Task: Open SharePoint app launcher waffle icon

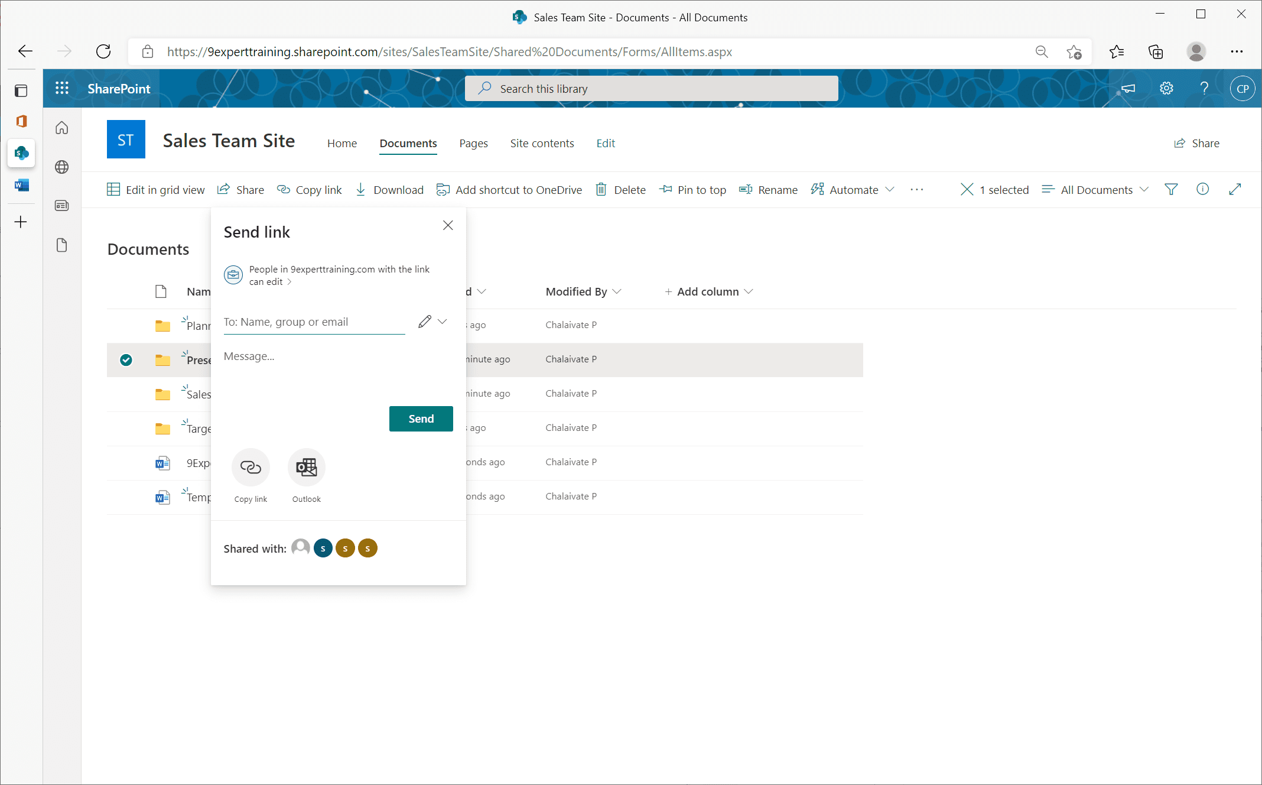Action: (x=61, y=88)
